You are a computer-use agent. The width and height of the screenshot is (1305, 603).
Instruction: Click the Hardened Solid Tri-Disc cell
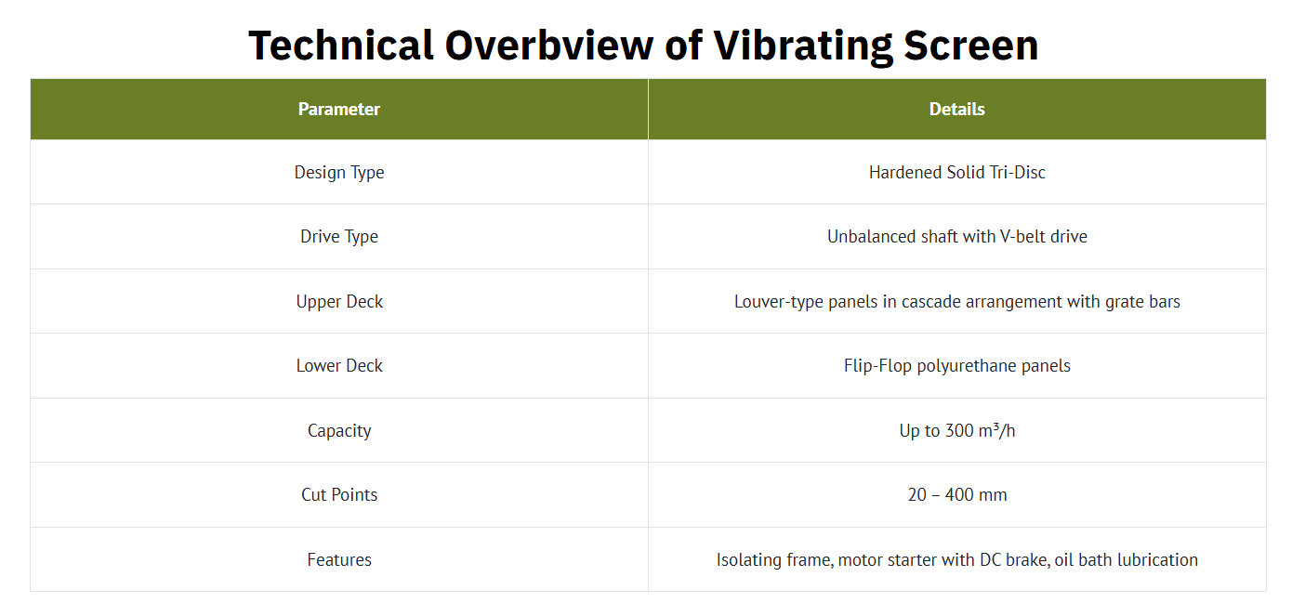957,172
